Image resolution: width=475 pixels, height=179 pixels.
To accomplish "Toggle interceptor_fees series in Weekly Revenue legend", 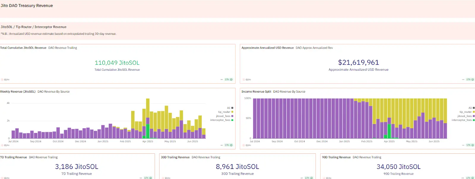I will (222, 120).
